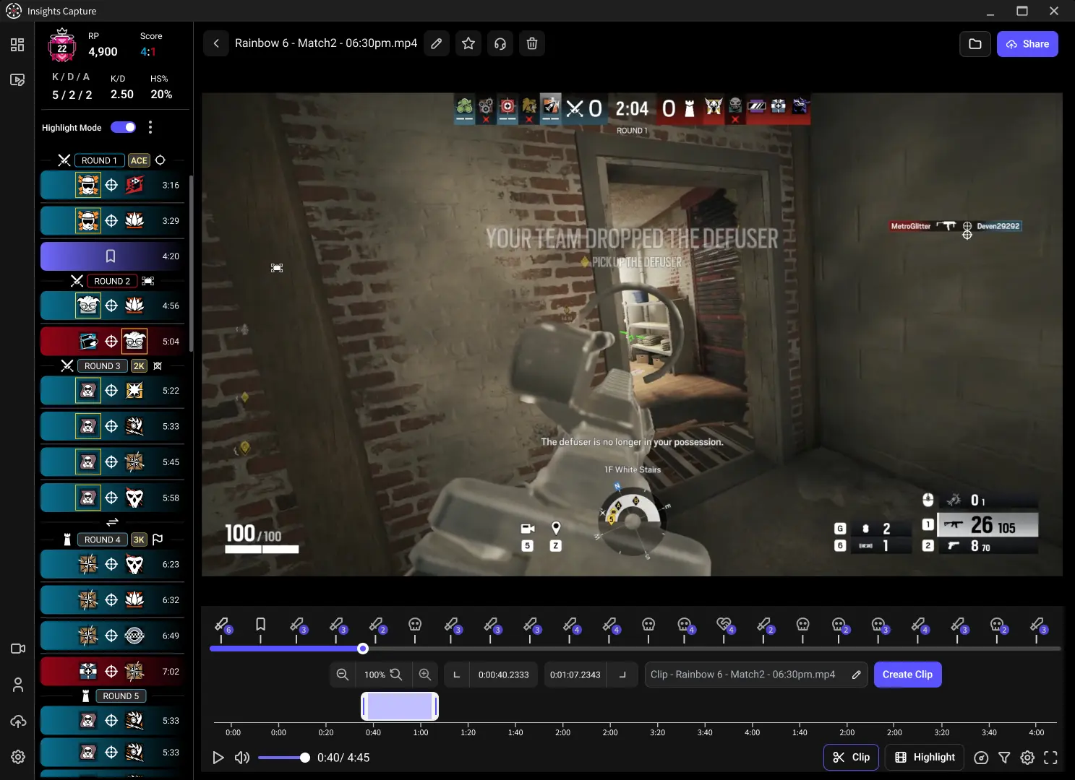This screenshot has width=1075, height=780.
Task: Click the clip start time field 0:00:40.2333
Action: (x=504, y=675)
